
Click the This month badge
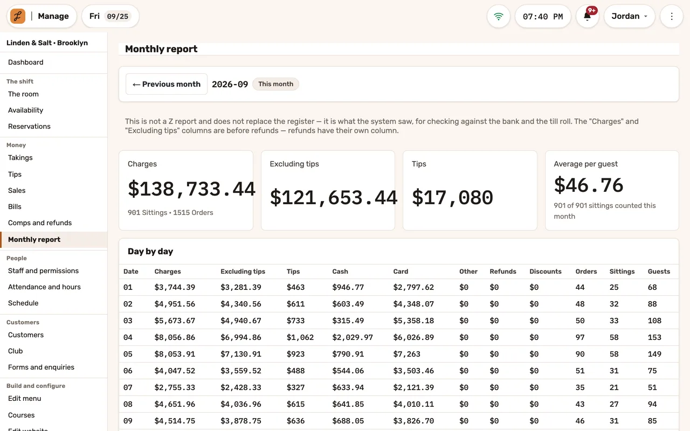[x=276, y=84]
